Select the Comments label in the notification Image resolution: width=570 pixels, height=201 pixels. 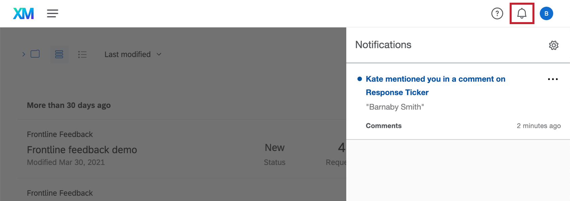(x=384, y=126)
